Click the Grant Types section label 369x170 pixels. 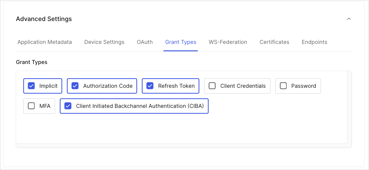[x=32, y=62]
